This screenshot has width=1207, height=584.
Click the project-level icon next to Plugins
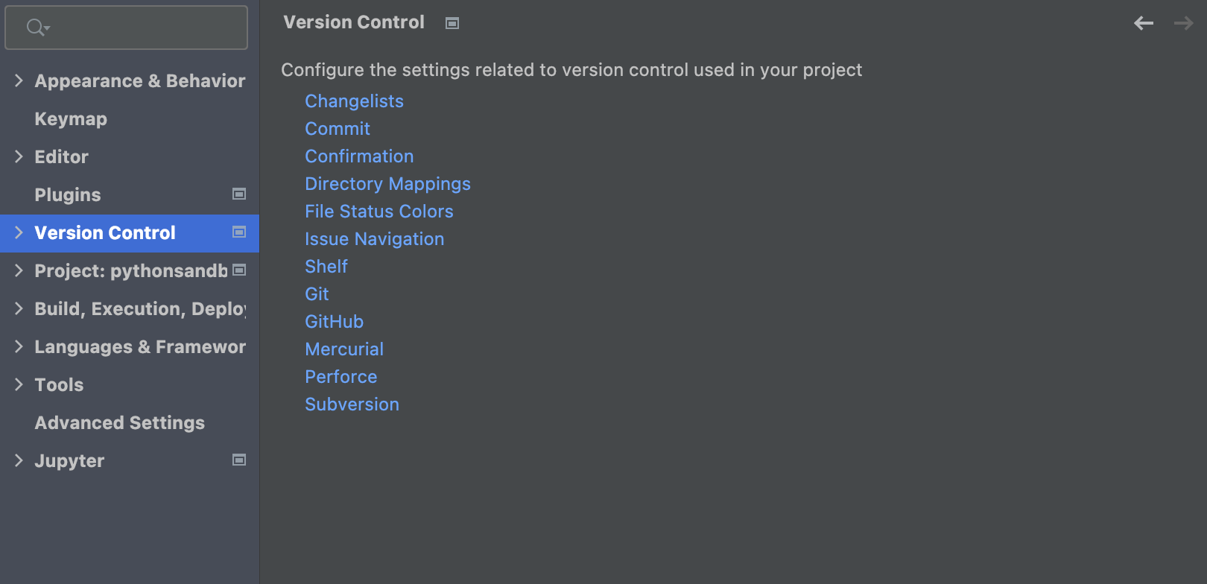click(x=239, y=194)
